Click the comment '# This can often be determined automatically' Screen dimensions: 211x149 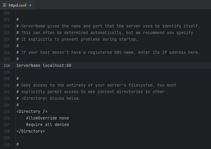[x=105, y=33]
